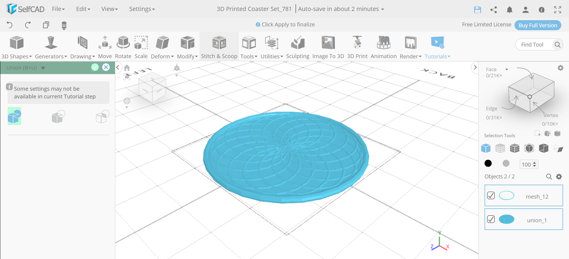This screenshot has width=569, height=259.
Task: Open the Settings menu
Action: click(x=142, y=9)
